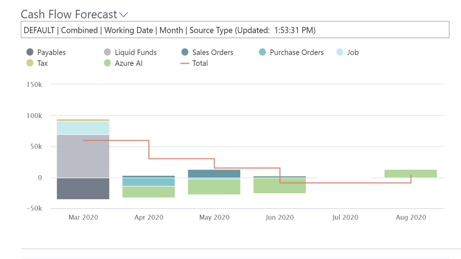Toggle the Azure AI legend circle

point(107,63)
